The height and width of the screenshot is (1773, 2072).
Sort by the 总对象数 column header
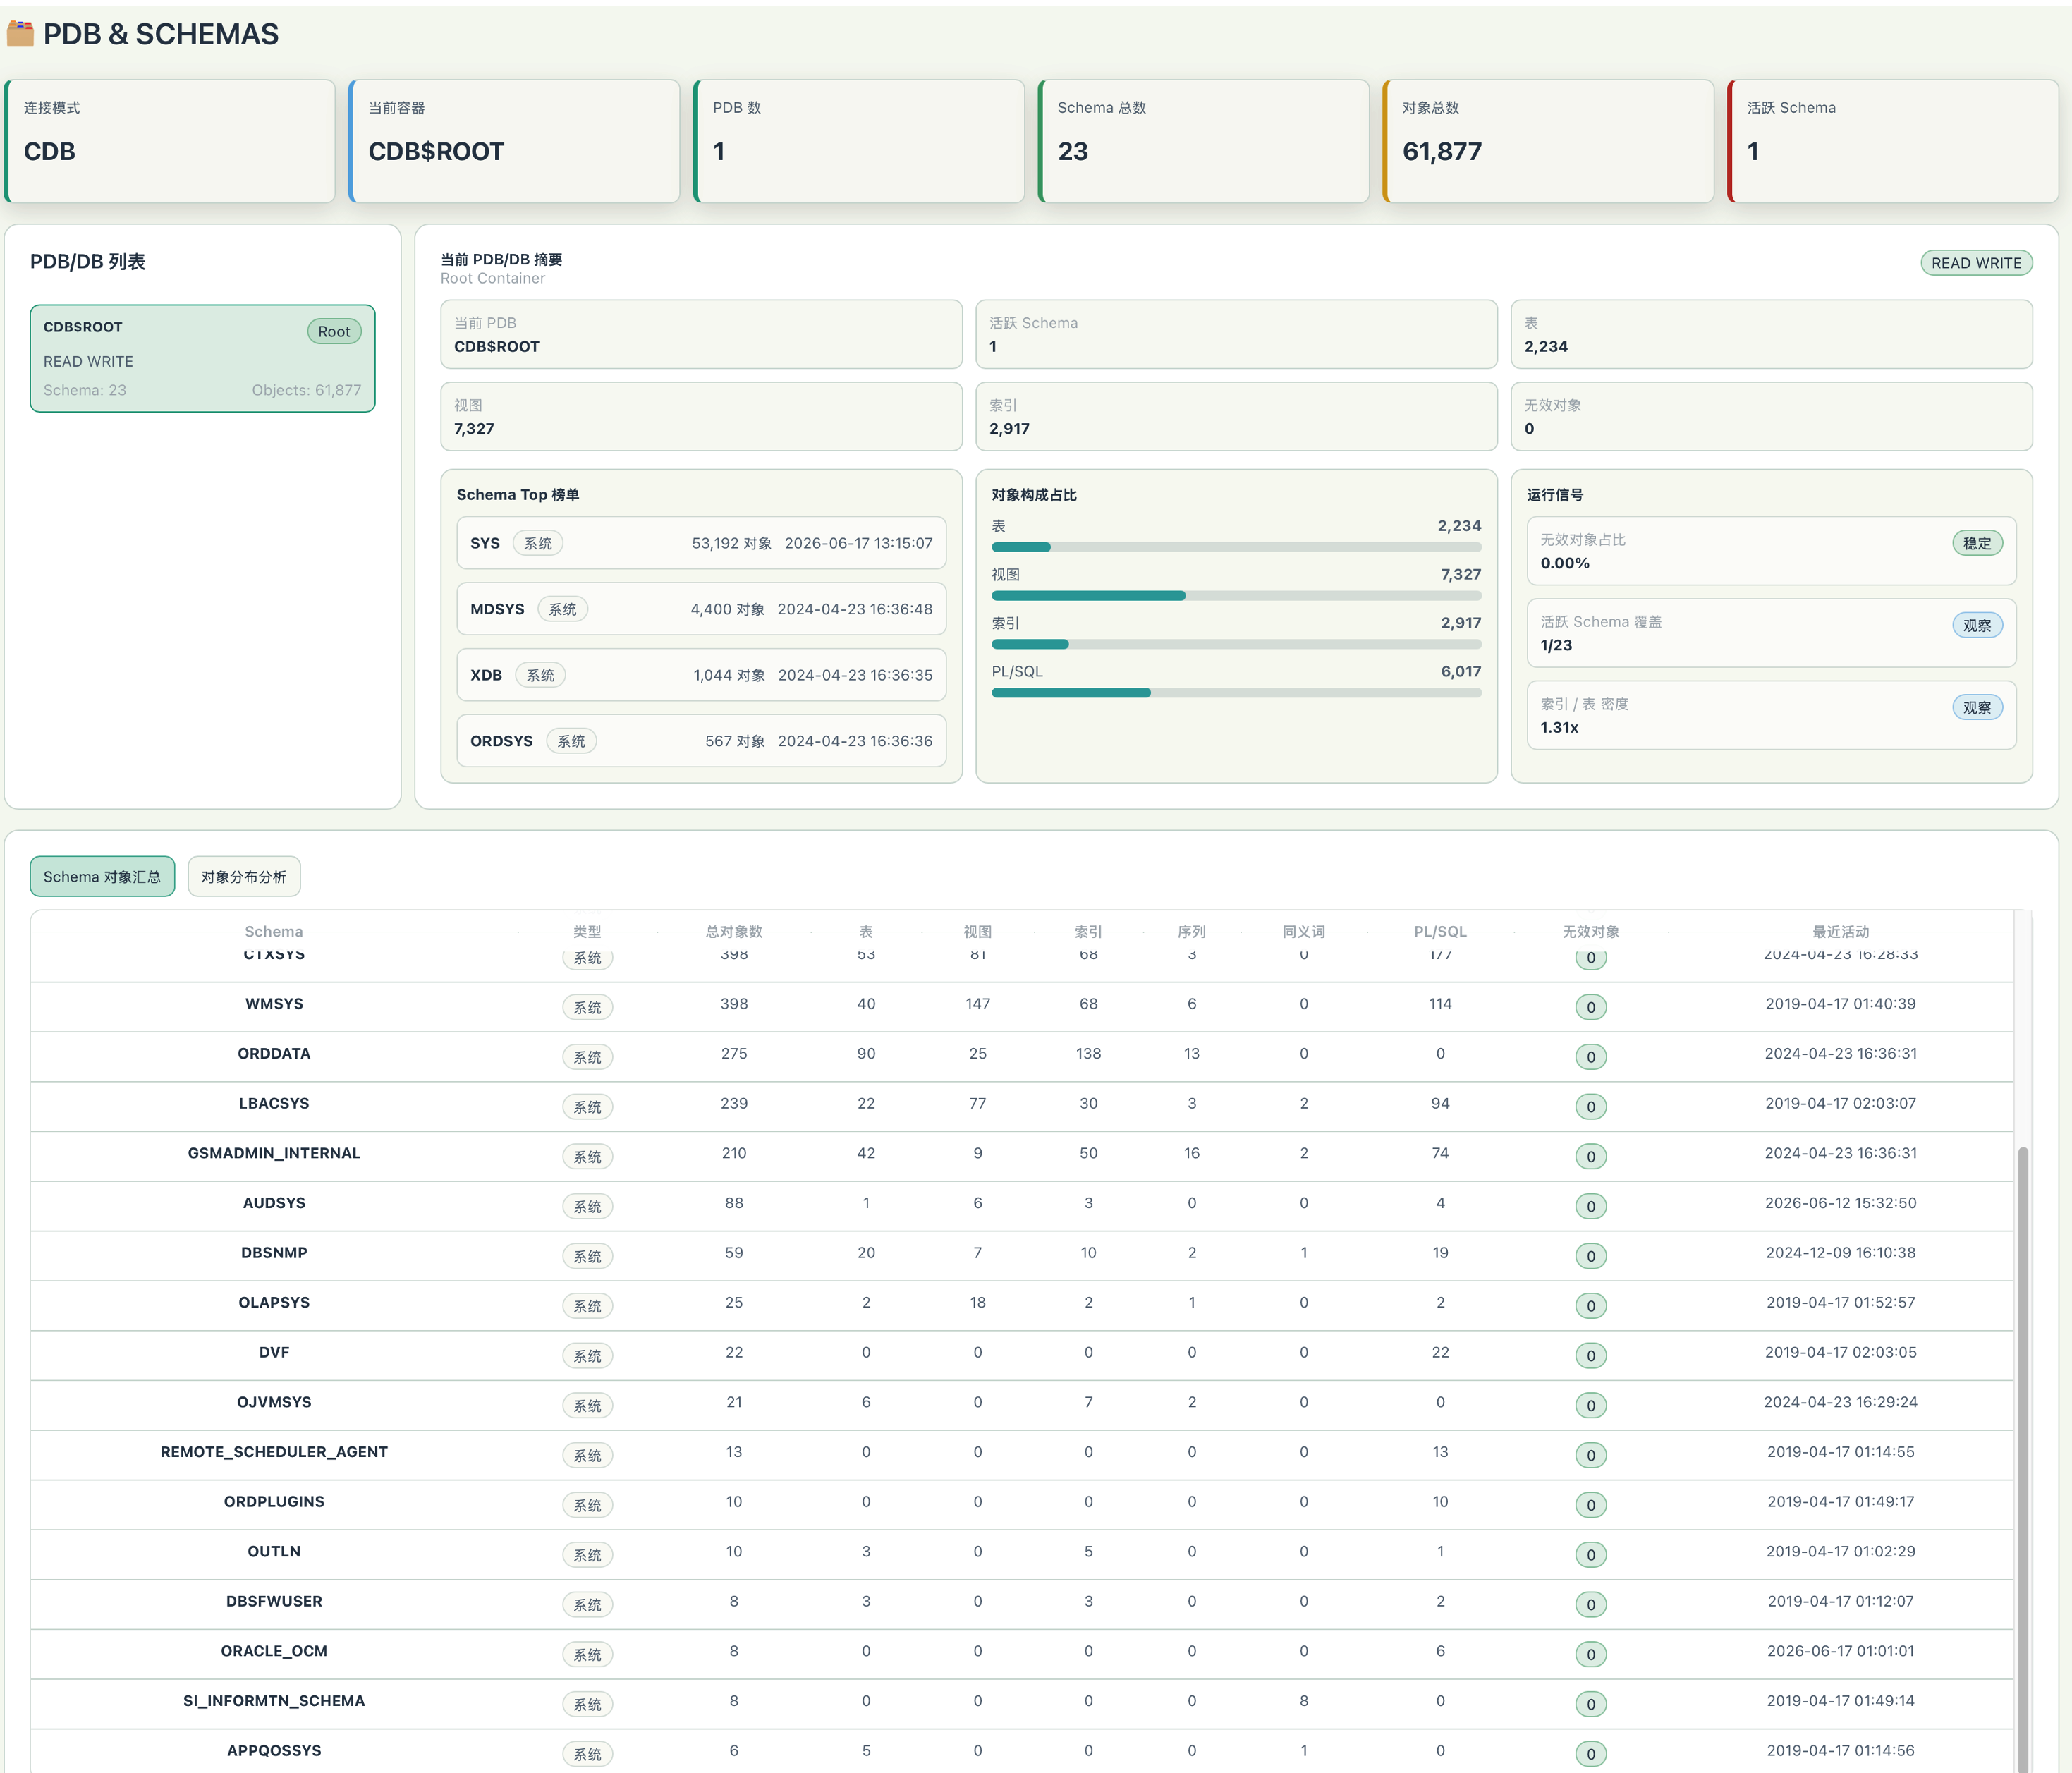click(x=734, y=931)
